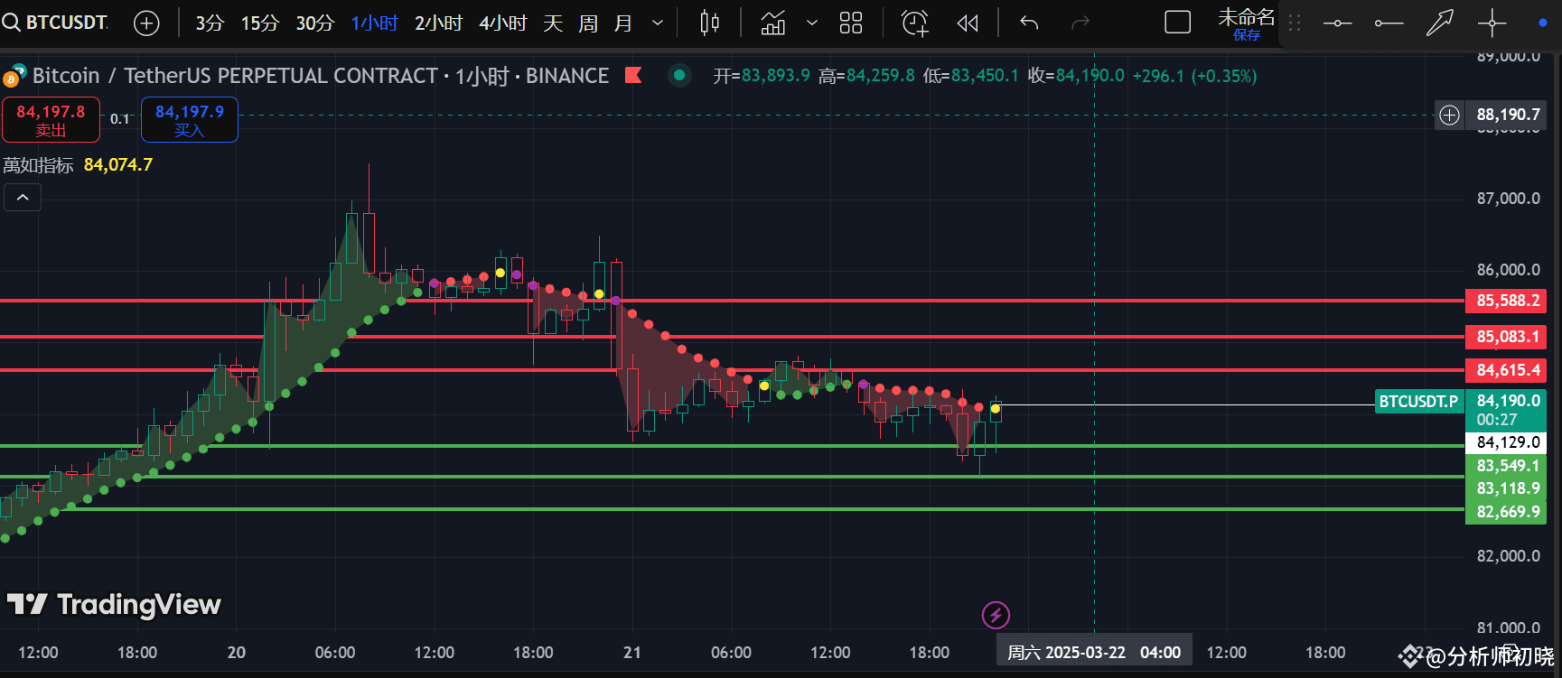The image size is (1562, 678).
Task: Click the red flag icon beside BINANCE
Action: [633, 76]
